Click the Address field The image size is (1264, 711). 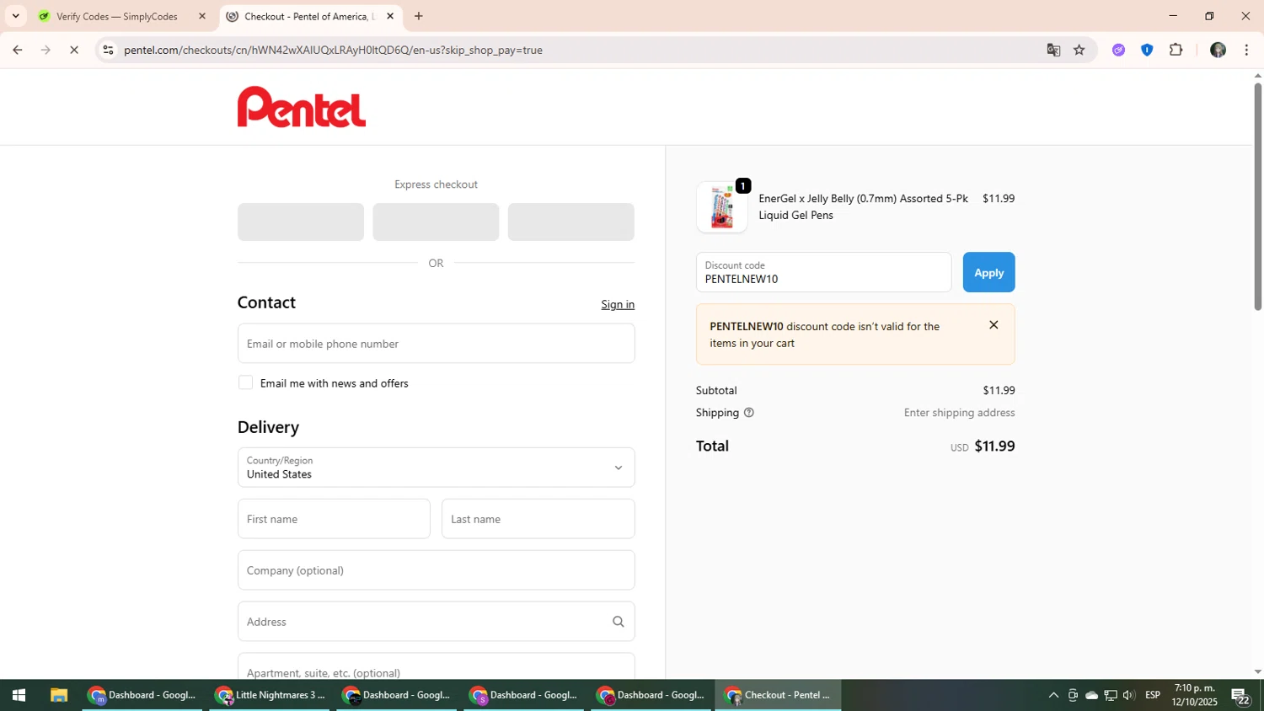436,622
